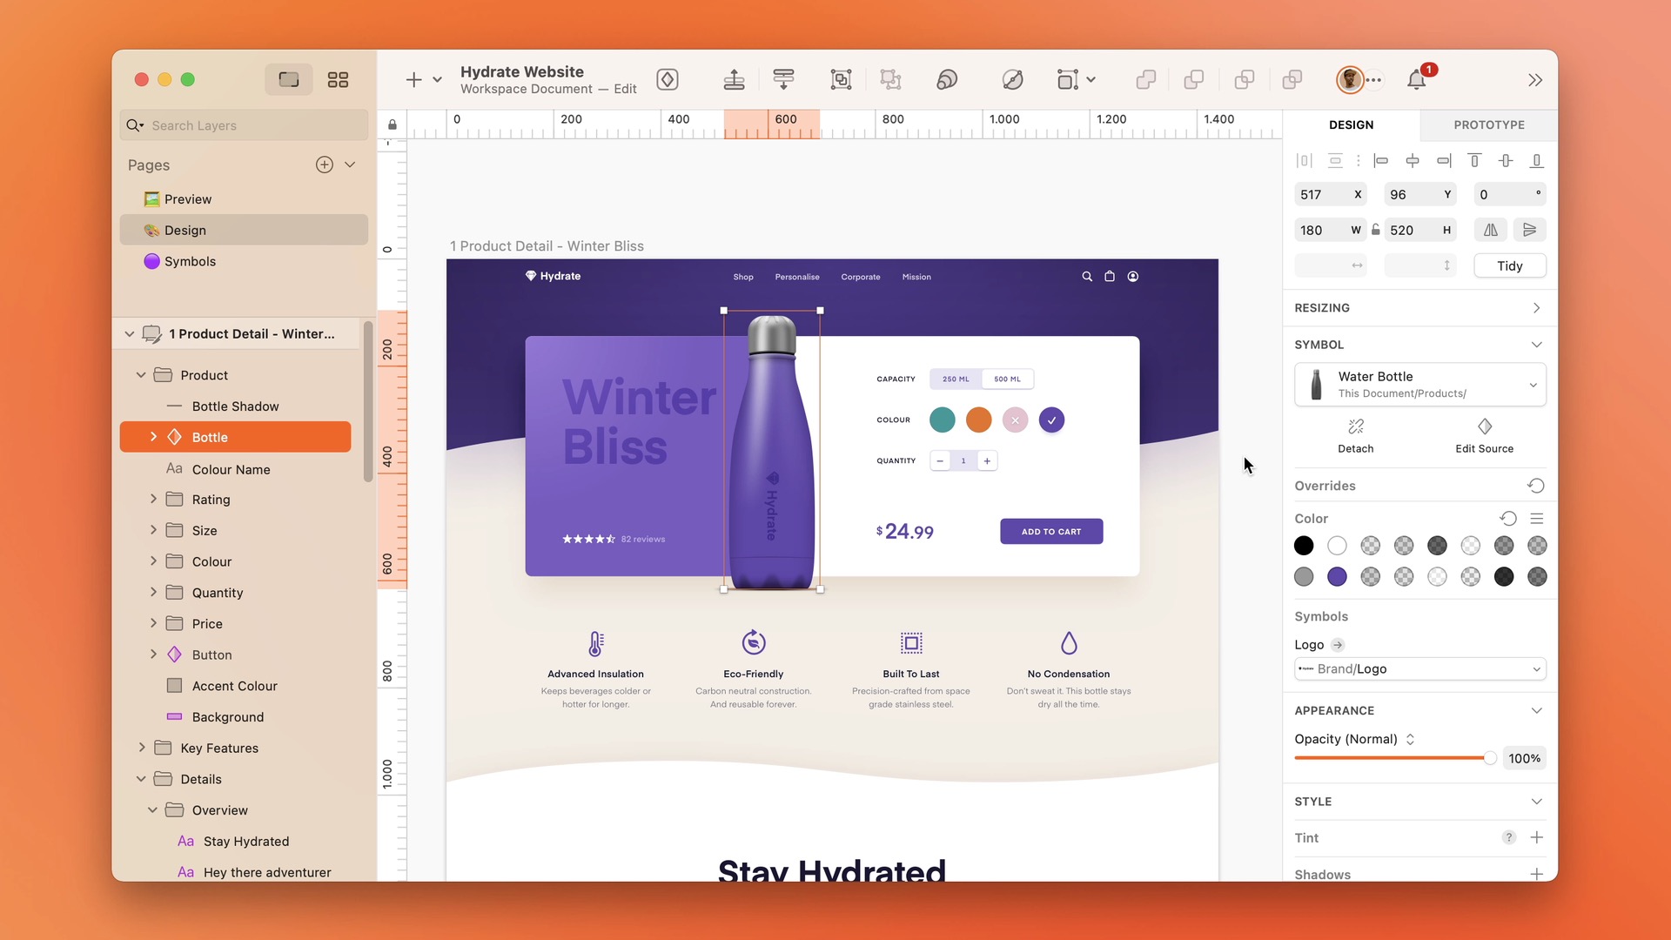Image resolution: width=1671 pixels, height=940 pixels.
Task: Flip the selected bottle horizontally
Action: point(1491,229)
